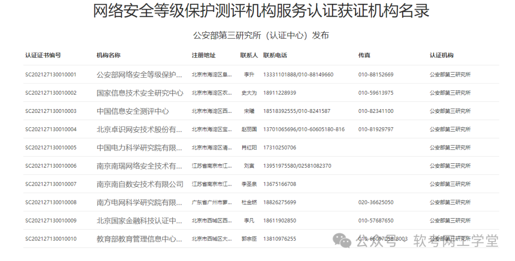515x261 pixels.
Task: Click phone number 13810976255
Action: pyautogui.click(x=279, y=239)
